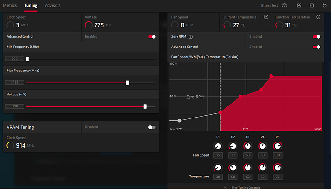Click the Max Frequency slider handle
The image size is (331, 189).
pos(127,83)
